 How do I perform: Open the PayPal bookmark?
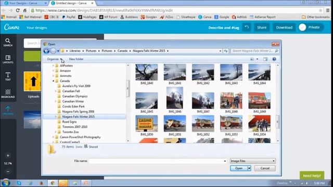coord(69,17)
